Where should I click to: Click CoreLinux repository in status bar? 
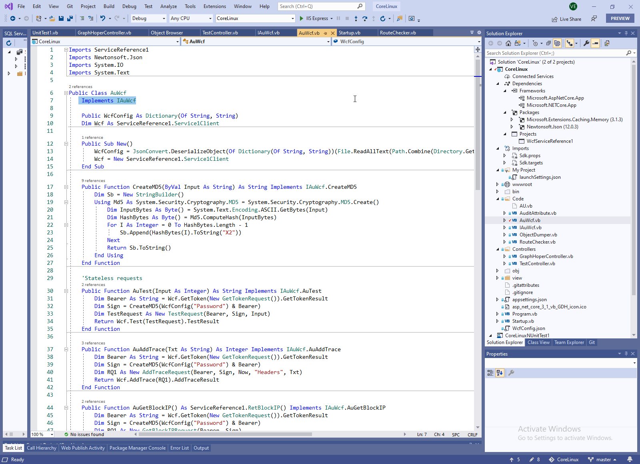(x=564, y=460)
